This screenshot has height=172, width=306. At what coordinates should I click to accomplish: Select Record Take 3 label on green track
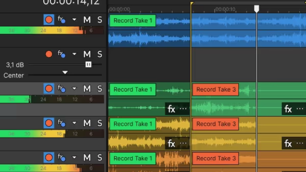pos(215,89)
